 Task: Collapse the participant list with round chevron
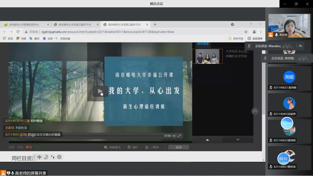pos(255,111)
